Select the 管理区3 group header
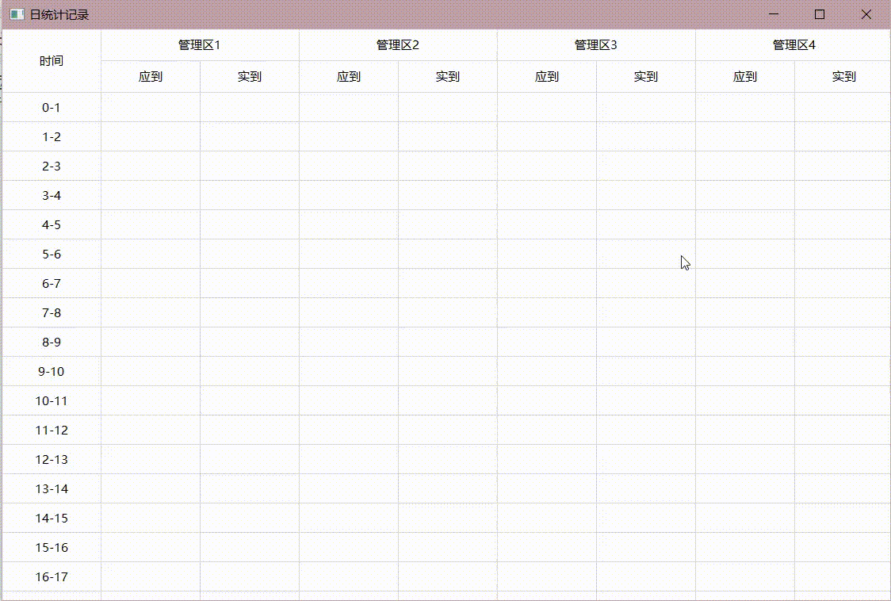Image resolution: width=891 pixels, height=601 pixels. pos(595,45)
